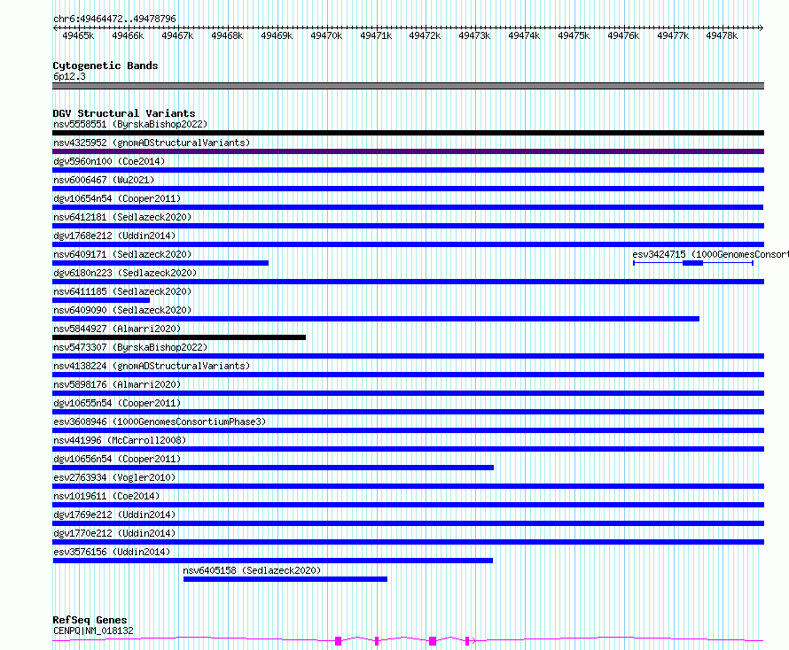Screen dimensions: 789x650
Task: Select esv2763934 (Vogler2010) label
Action: (114, 477)
